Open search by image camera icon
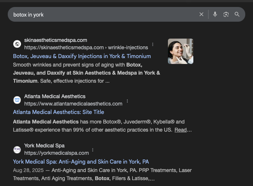The width and height of the screenshot is (253, 186). 226,14
